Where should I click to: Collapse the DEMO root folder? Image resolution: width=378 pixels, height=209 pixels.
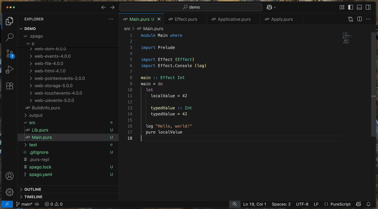pyautogui.click(x=68, y=29)
